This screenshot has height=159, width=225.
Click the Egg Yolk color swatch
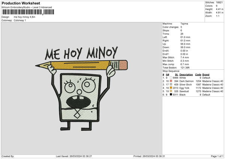point(171,88)
